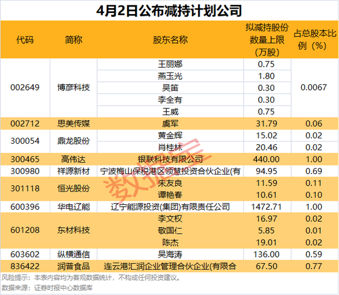Click the 440.00 quantity cell
Screen dimensions: 339x295
tap(266, 159)
